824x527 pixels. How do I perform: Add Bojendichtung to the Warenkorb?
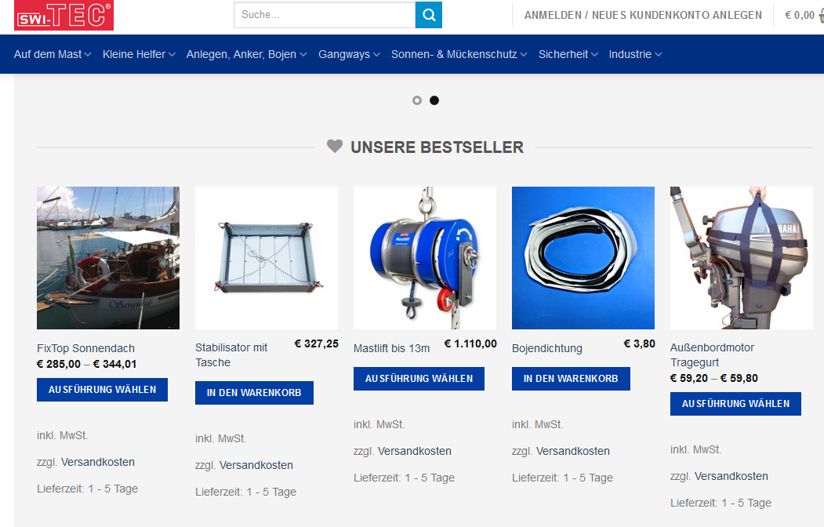point(571,378)
